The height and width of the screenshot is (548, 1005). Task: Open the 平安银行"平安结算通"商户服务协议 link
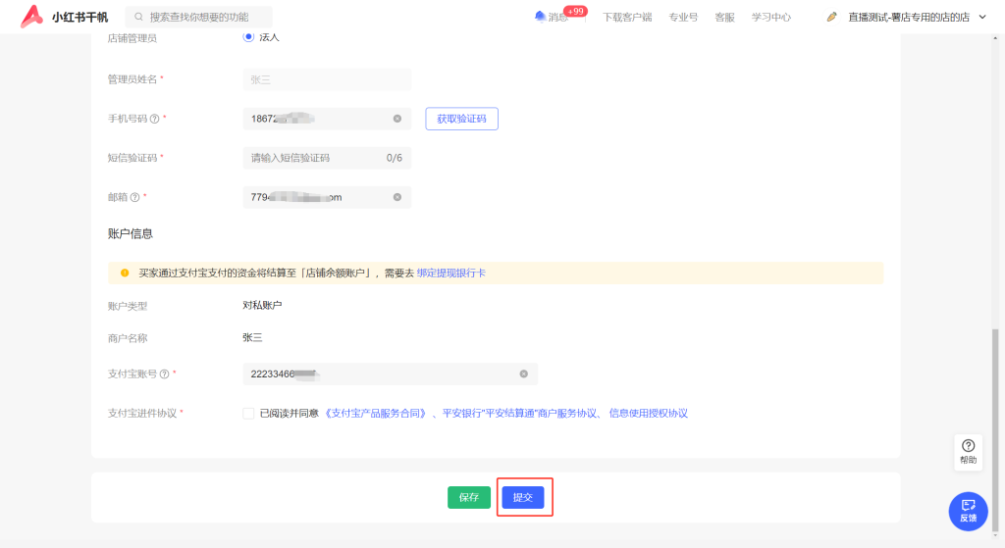coord(520,414)
